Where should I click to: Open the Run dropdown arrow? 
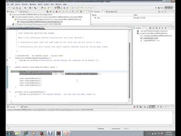[x=32, y=8]
